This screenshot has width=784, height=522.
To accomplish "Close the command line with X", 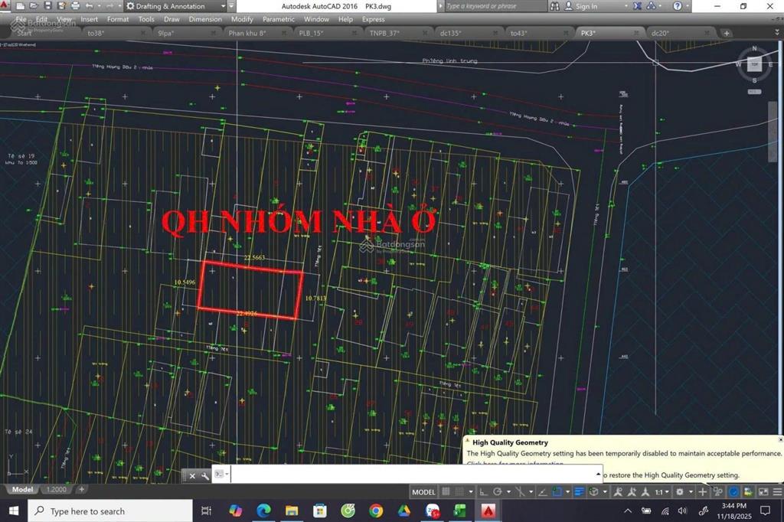I will click(192, 475).
